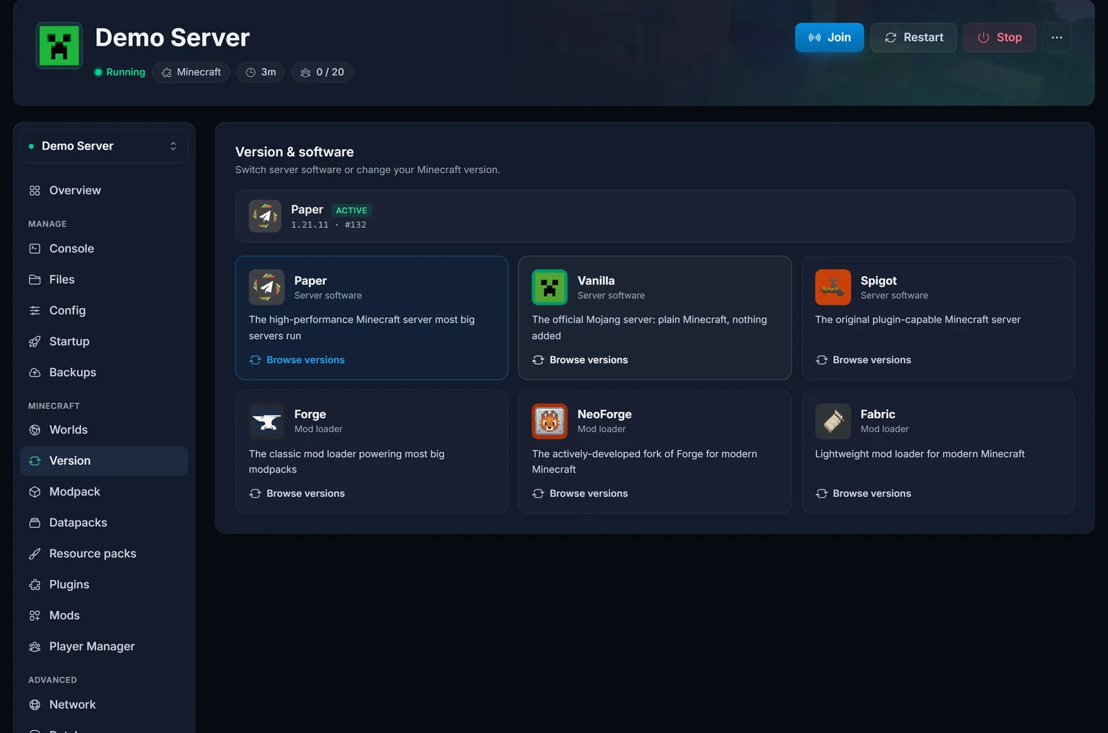This screenshot has width=1108, height=733.
Task: Click the Join button
Action: pyautogui.click(x=829, y=37)
